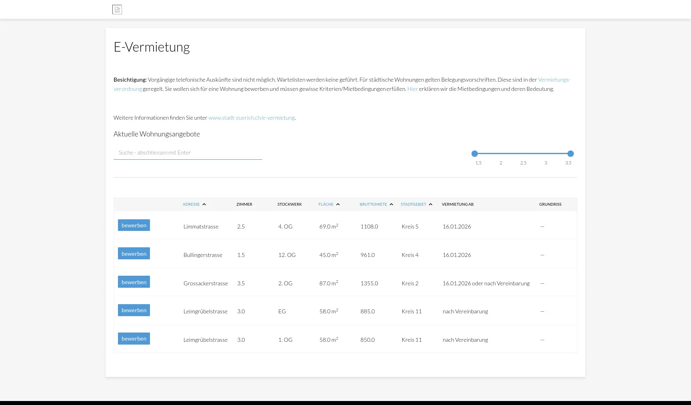Screen dimensions: 691x405
Task: Open www.stadt-zuerich.ch/e-vermietung link
Action: pyautogui.click(x=252, y=118)
